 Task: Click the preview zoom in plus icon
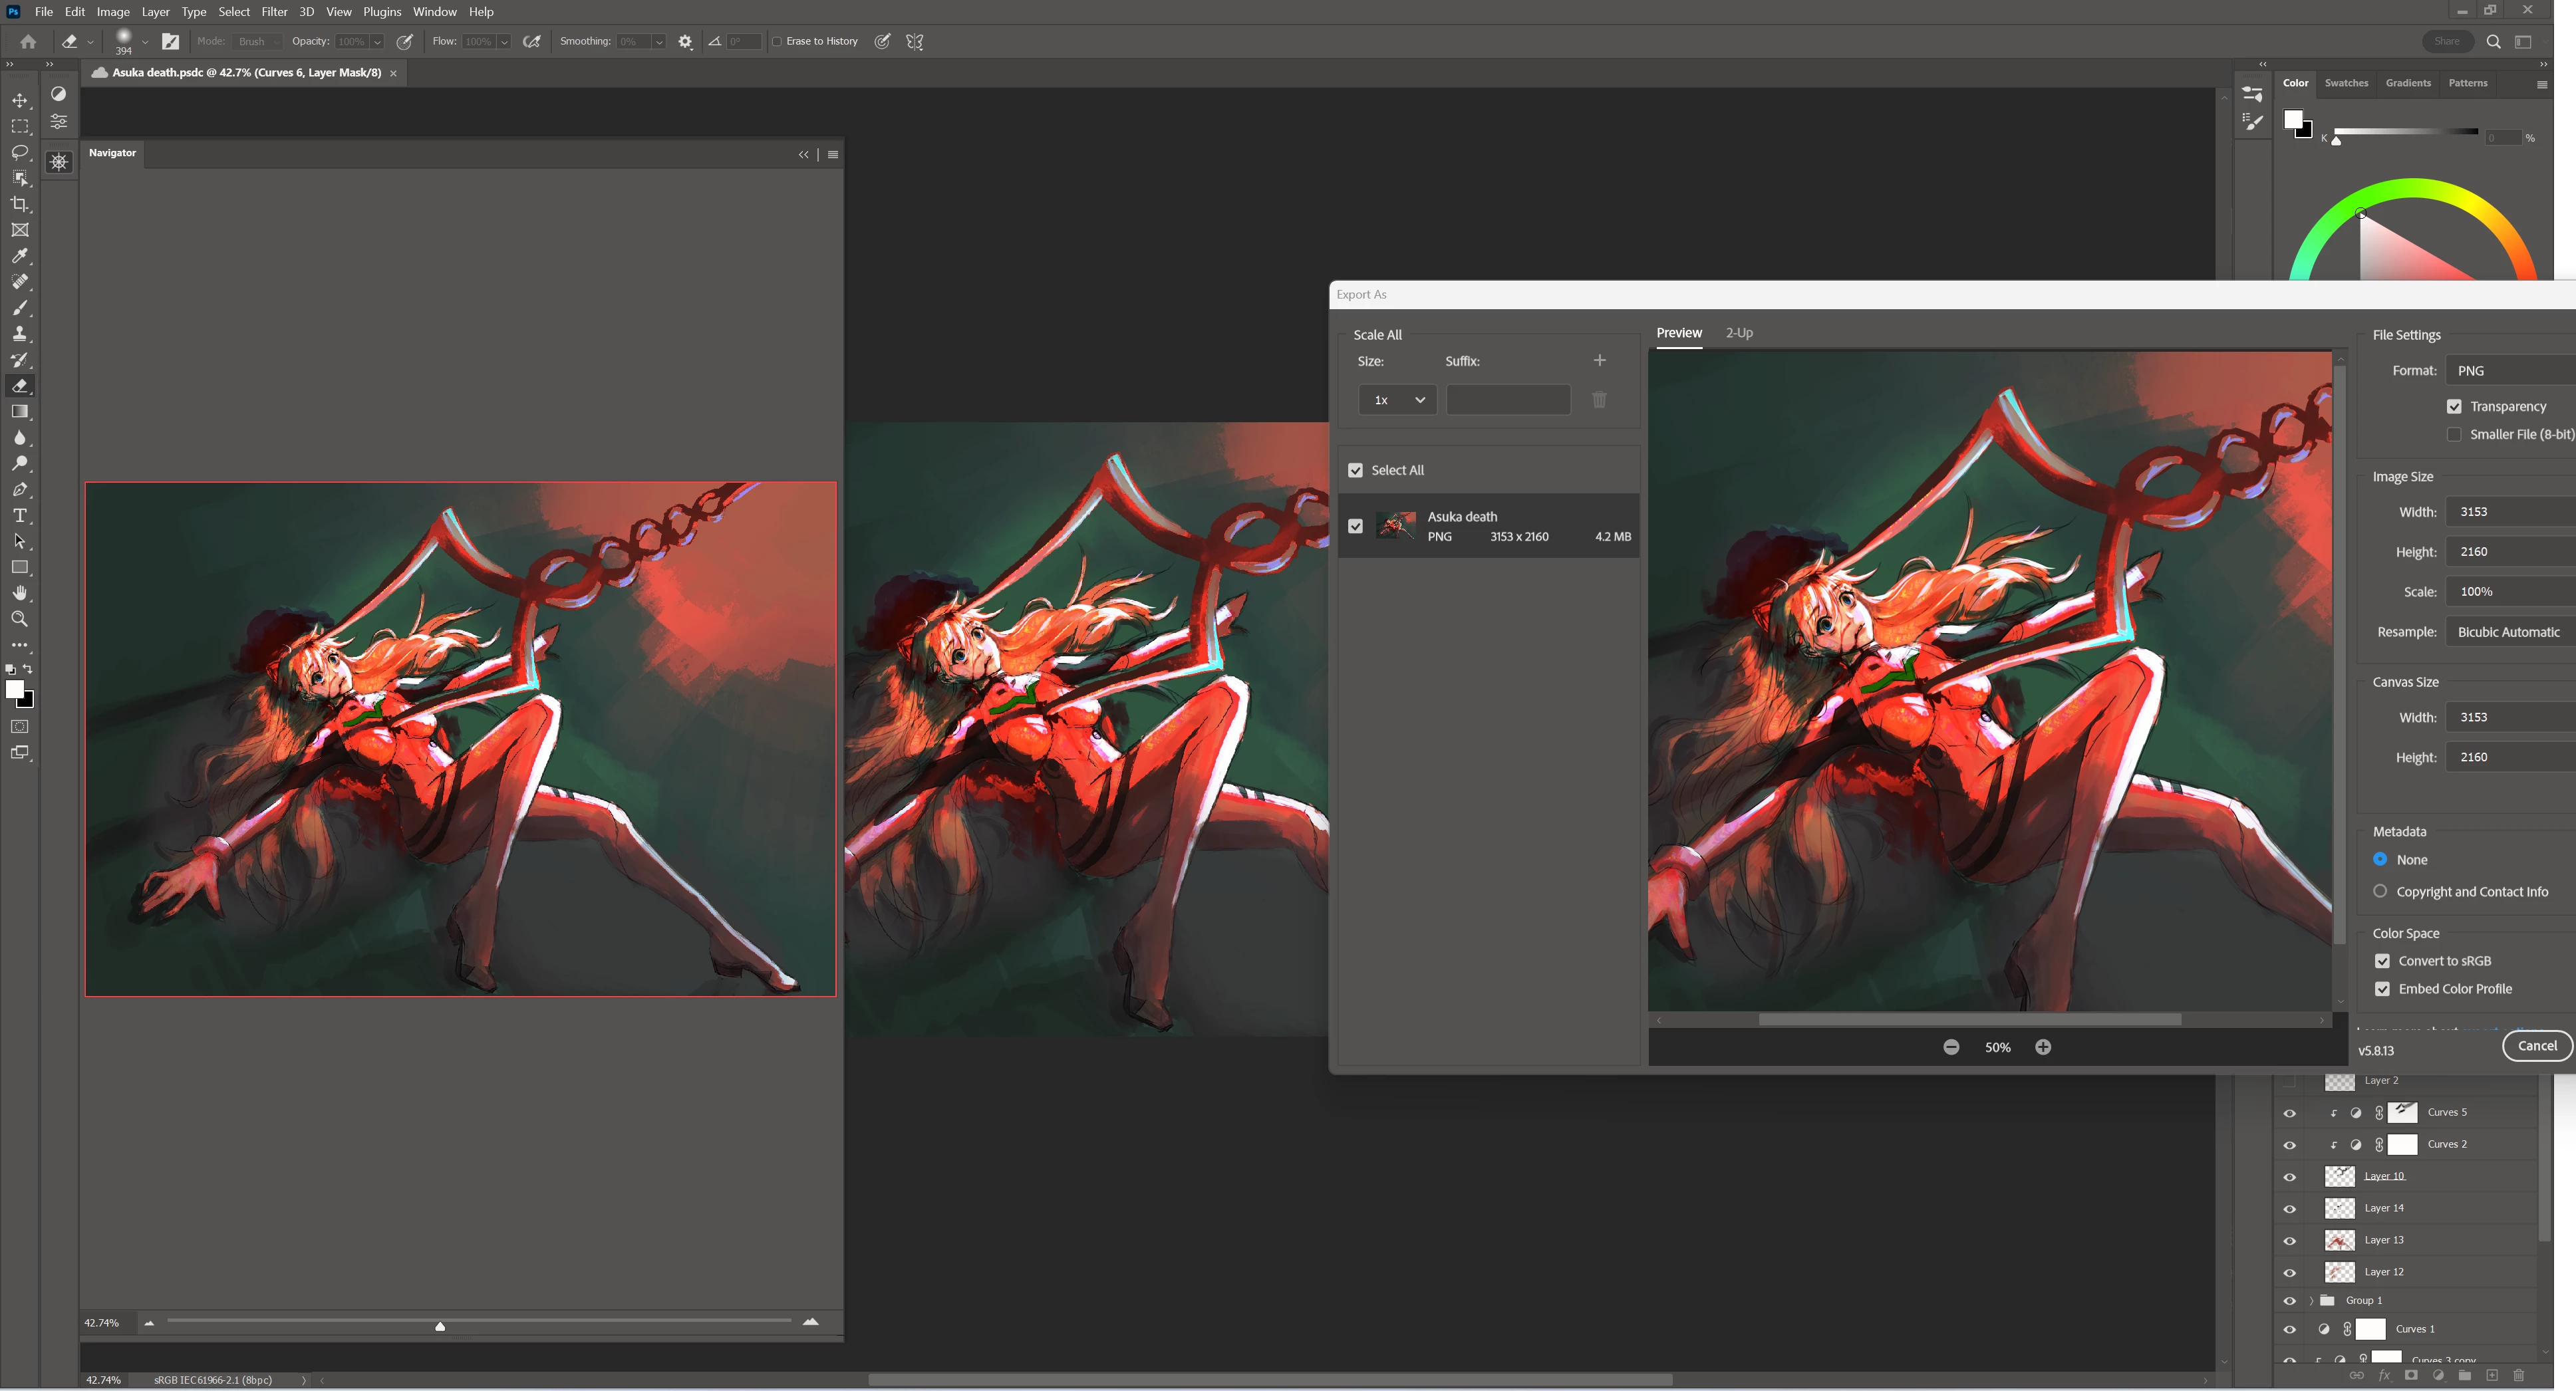pos(2043,1047)
